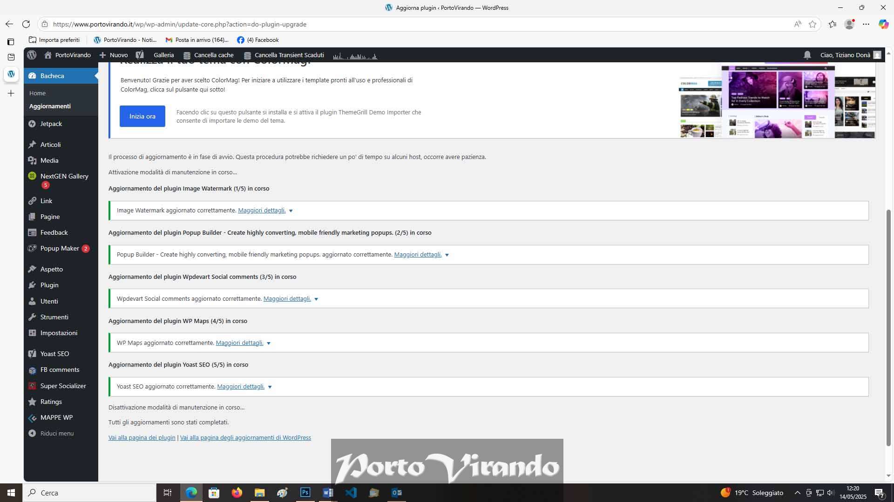Expand Popup Builder update details arrow

click(x=447, y=255)
